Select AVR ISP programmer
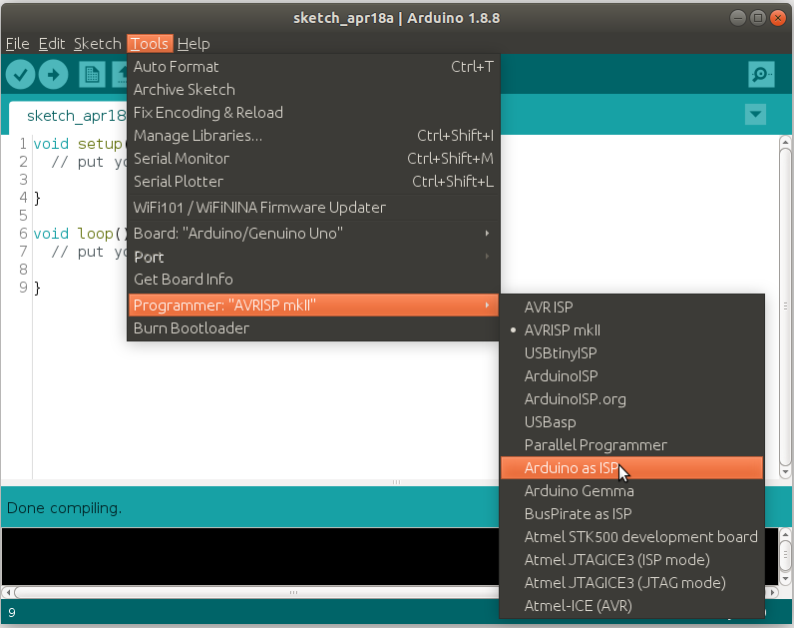This screenshot has height=628, width=794. point(632,308)
